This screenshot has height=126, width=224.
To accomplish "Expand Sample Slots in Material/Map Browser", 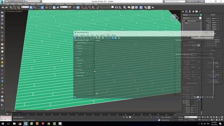I will [80, 76].
